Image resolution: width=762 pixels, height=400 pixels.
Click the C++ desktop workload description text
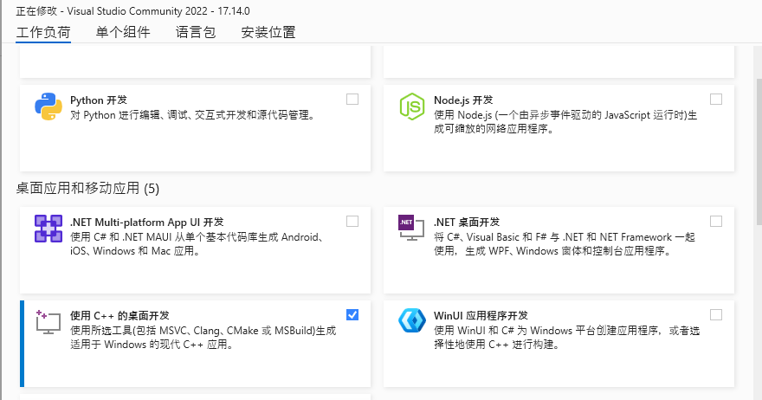point(203,338)
